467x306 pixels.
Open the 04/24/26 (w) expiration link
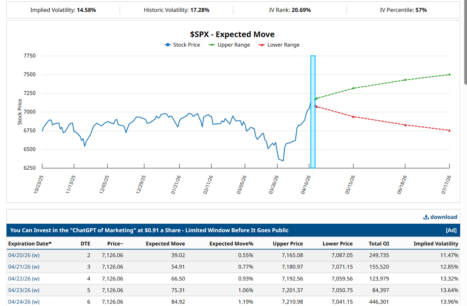click(24, 302)
